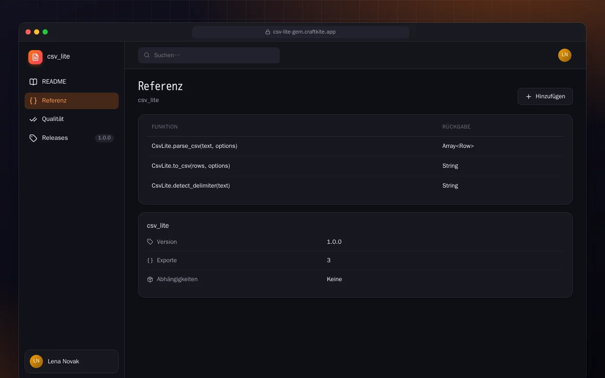Click the README book icon
Screen dimensions: 605x378
pos(33,82)
